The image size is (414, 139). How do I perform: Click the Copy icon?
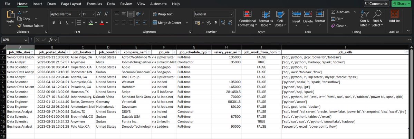(x=20, y=19)
